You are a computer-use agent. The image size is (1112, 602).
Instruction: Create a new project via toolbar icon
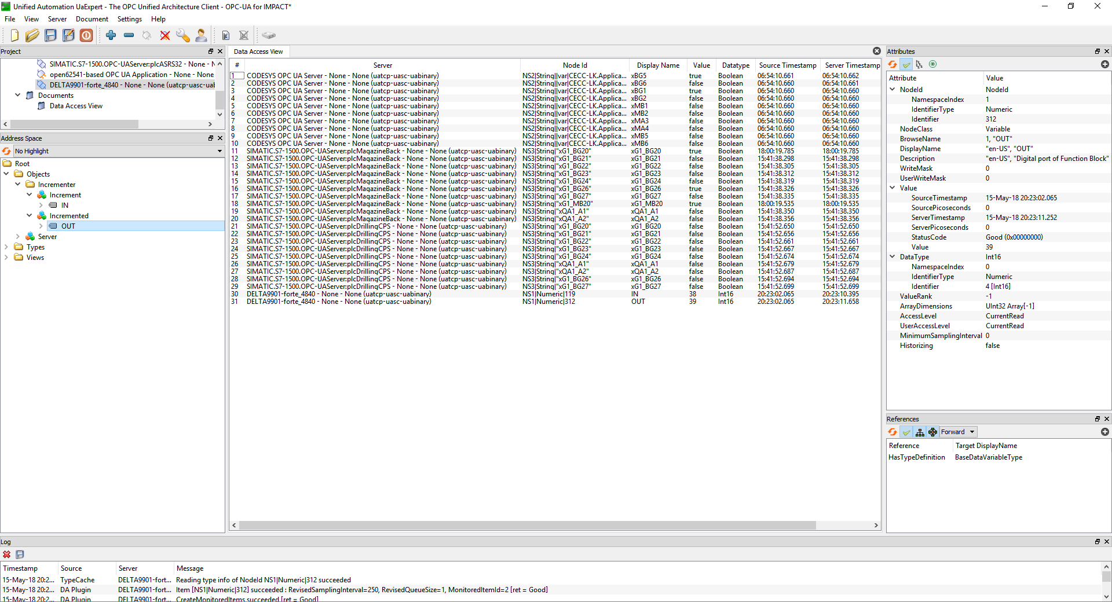(x=14, y=35)
